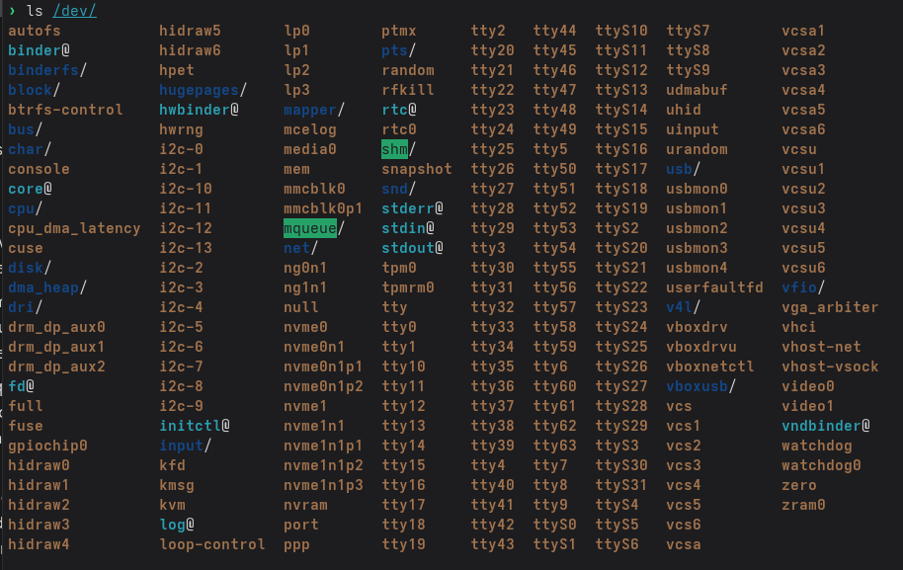The image size is (903, 570).
Task: Click the tpmrm0 device name
Action: [x=408, y=287]
